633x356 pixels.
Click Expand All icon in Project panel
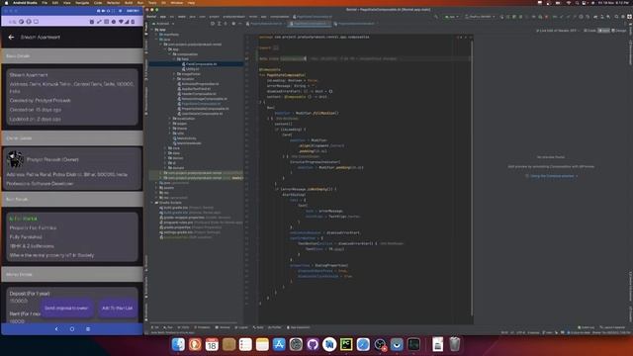pos(220,24)
